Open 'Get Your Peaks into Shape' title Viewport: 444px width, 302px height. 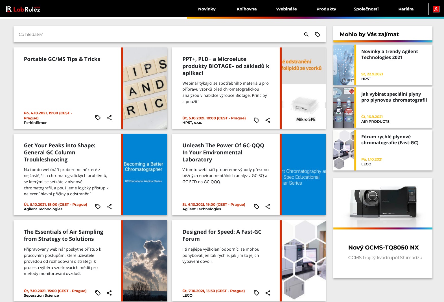(60, 152)
